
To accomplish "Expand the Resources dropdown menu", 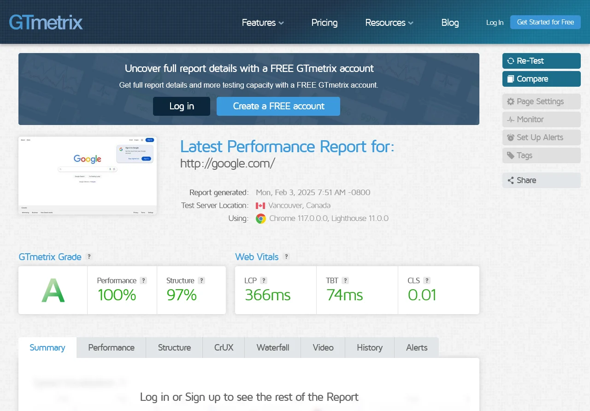I will [x=389, y=23].
